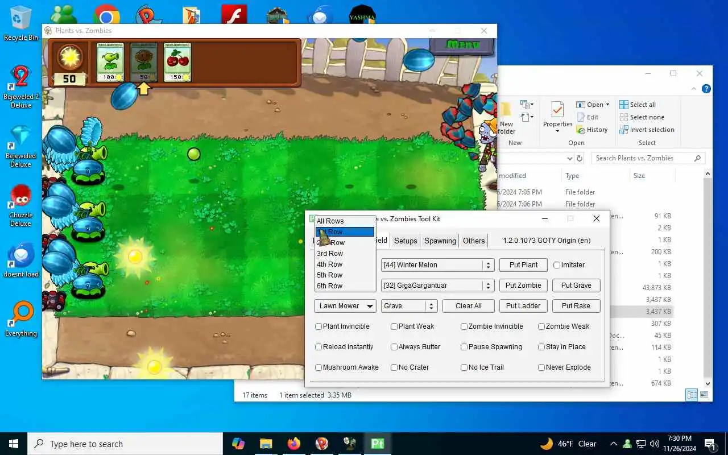Click the Windows Start button

click(x=14, y=444)
